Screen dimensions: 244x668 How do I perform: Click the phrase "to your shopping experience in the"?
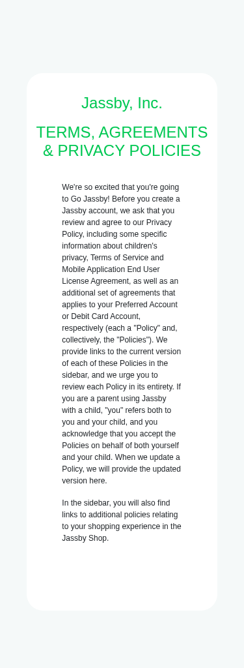[122, 526]
